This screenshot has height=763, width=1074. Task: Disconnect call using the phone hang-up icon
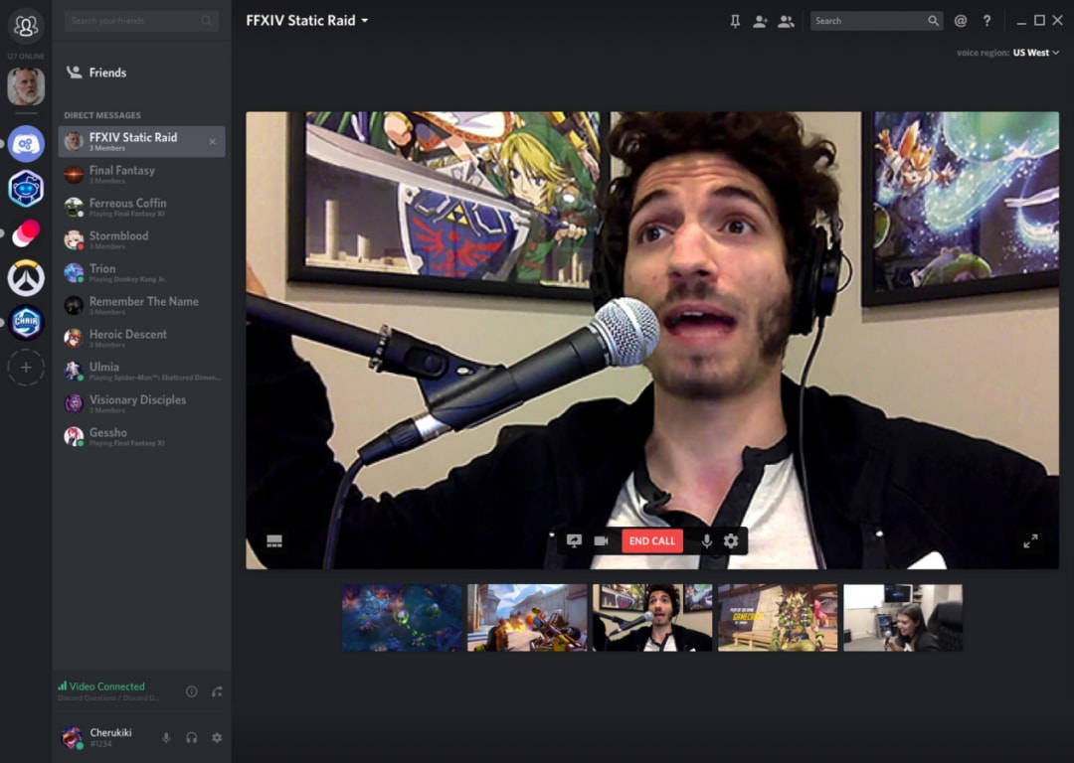(217, 691)
